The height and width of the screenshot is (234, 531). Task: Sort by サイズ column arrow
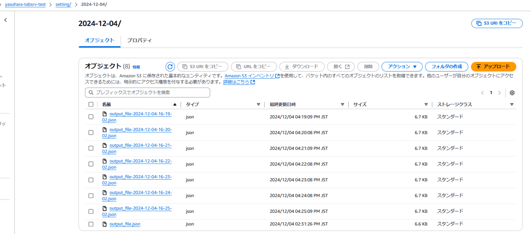click(426, 104)
